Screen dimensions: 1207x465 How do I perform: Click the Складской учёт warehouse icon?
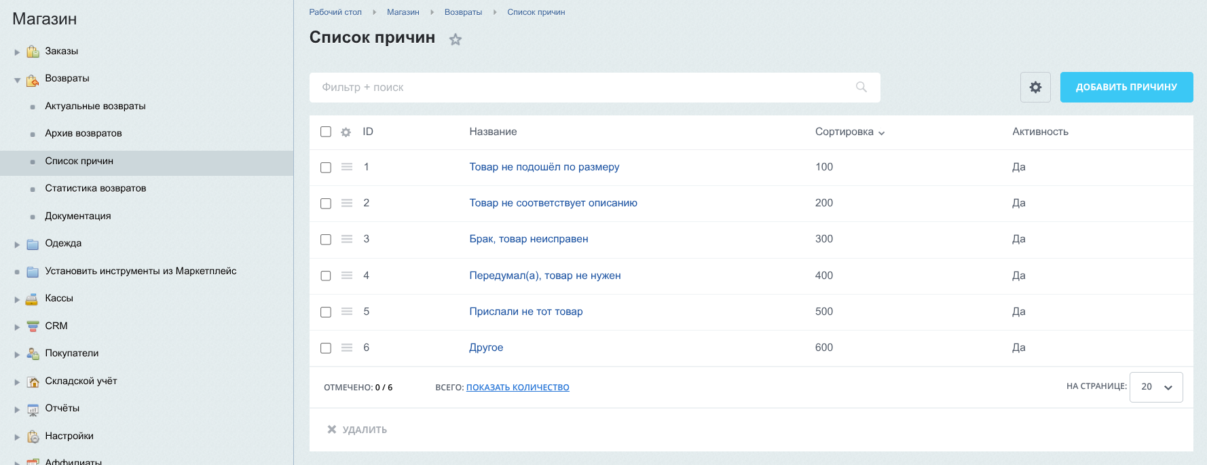[x=33, y=382]
